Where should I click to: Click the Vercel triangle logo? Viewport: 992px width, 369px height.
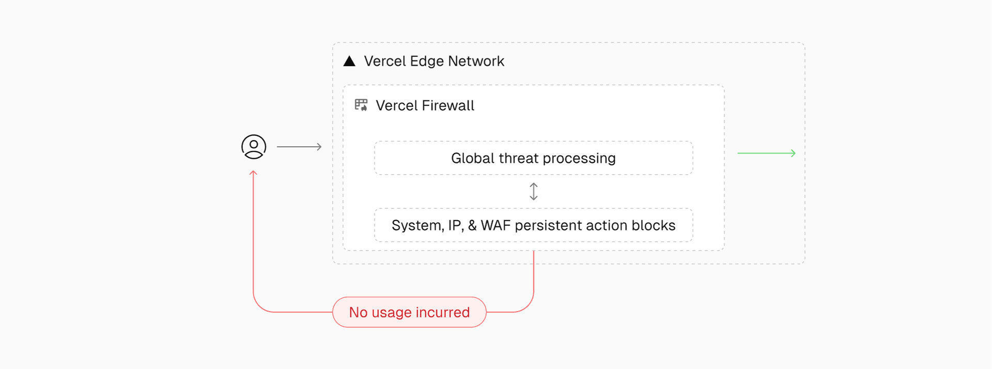coord(349,62)
